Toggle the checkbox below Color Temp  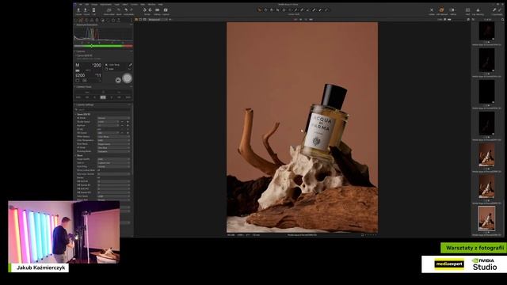pyautogui.click(x=106, y=69)
